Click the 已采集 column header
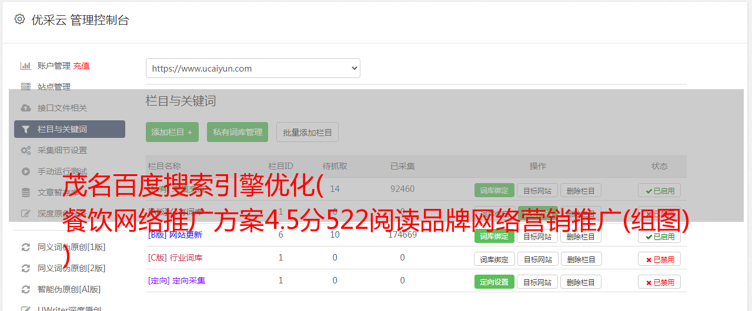The image size is (752, 311). click(402, 166)
